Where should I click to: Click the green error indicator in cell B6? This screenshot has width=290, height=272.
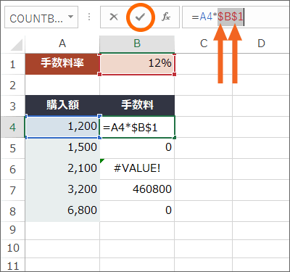point(102,161)
